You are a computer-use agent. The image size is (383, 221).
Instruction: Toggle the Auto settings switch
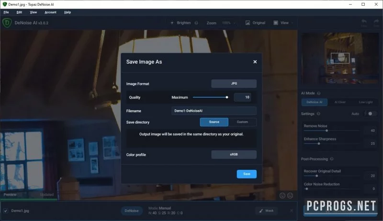click(372, 114)
